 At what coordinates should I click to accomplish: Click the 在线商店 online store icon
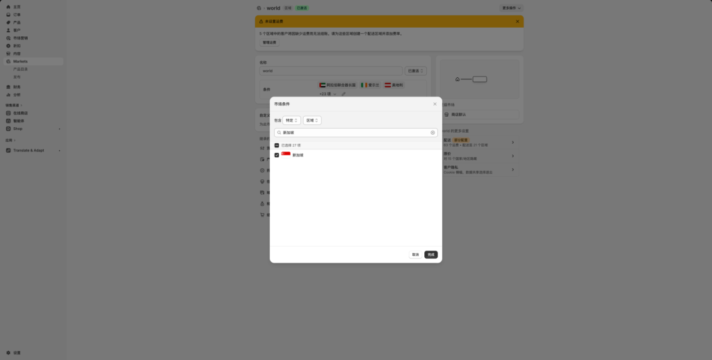pyautogui.click(x=8, y=113)
